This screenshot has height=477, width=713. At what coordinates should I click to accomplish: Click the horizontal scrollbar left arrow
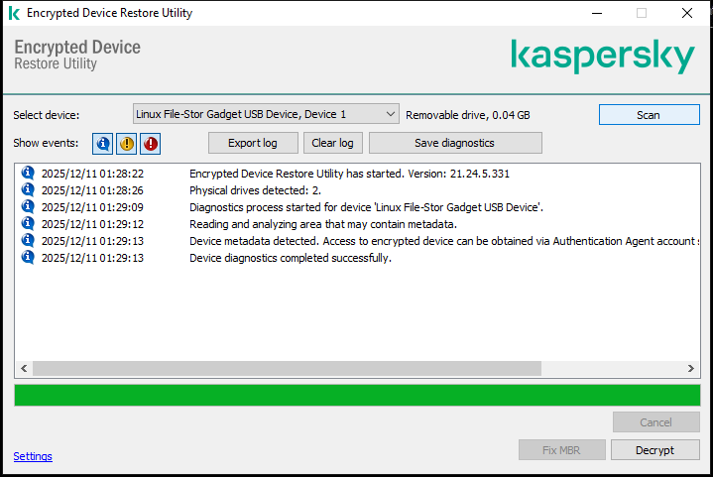[x=24, y=368]
